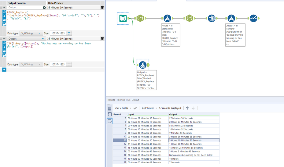The image size is (284, 167).
Task: Select Output cell '2 Hours 23 Minutes 17 Seconds'
Action: [194, 122]
